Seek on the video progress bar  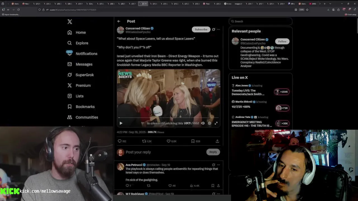point(168,118)
